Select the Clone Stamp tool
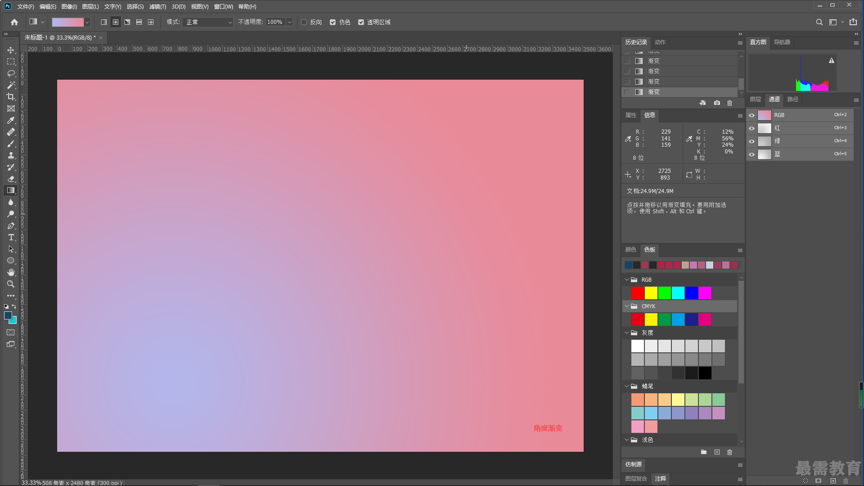 coord(11,155)
